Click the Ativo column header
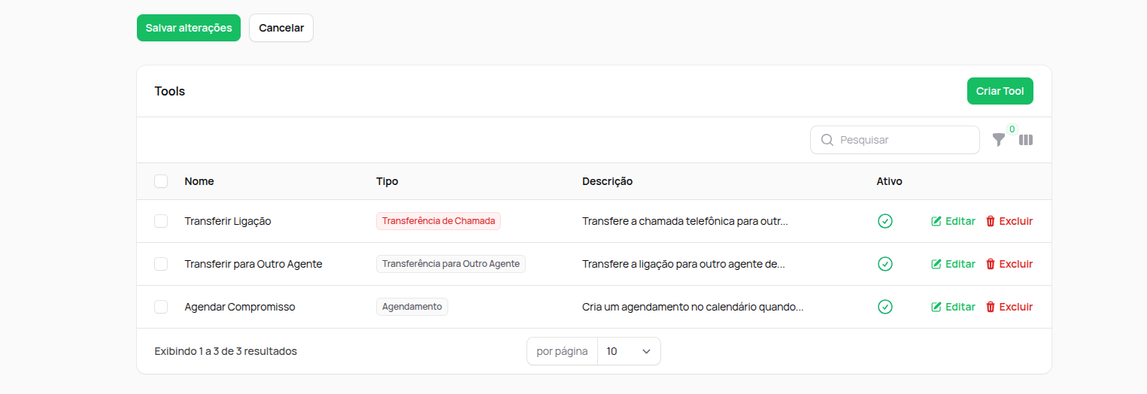Image resolution: width=1147 pixels, height=394 pixels. 889,181
